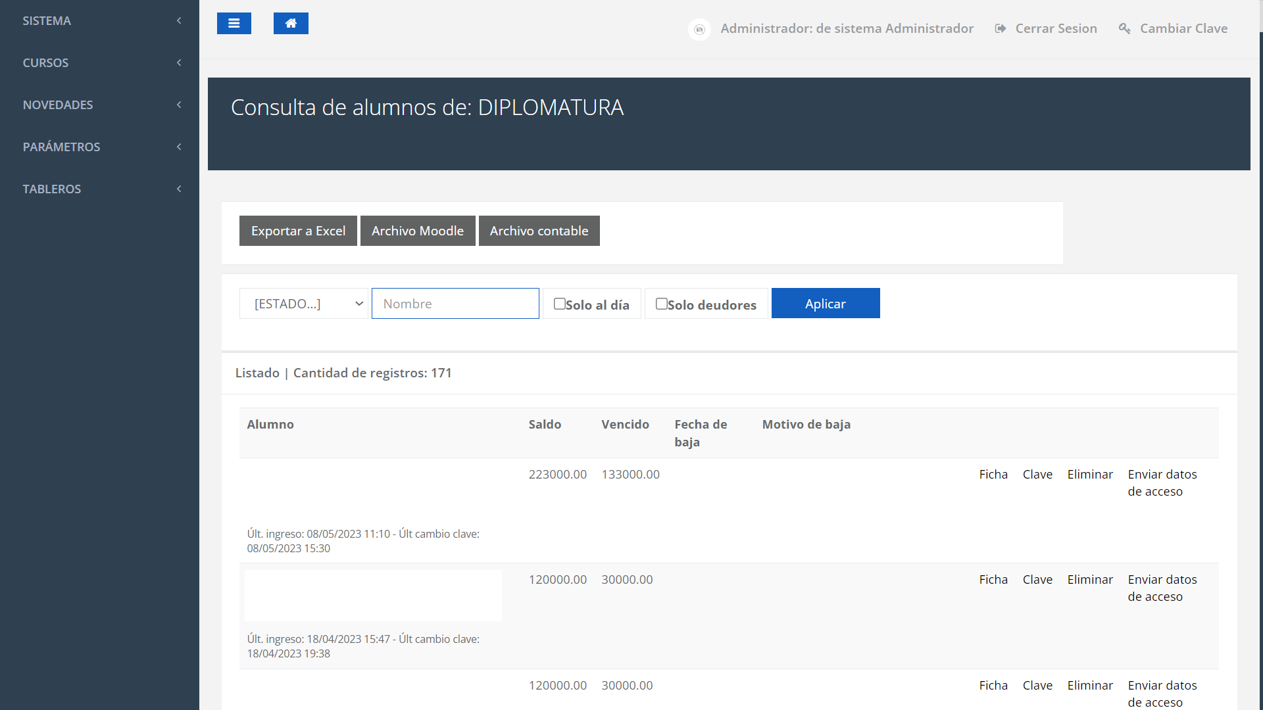Click the Motivo de baja column header
Viewport: 1263px width, 710px height.
pos(806,425)
